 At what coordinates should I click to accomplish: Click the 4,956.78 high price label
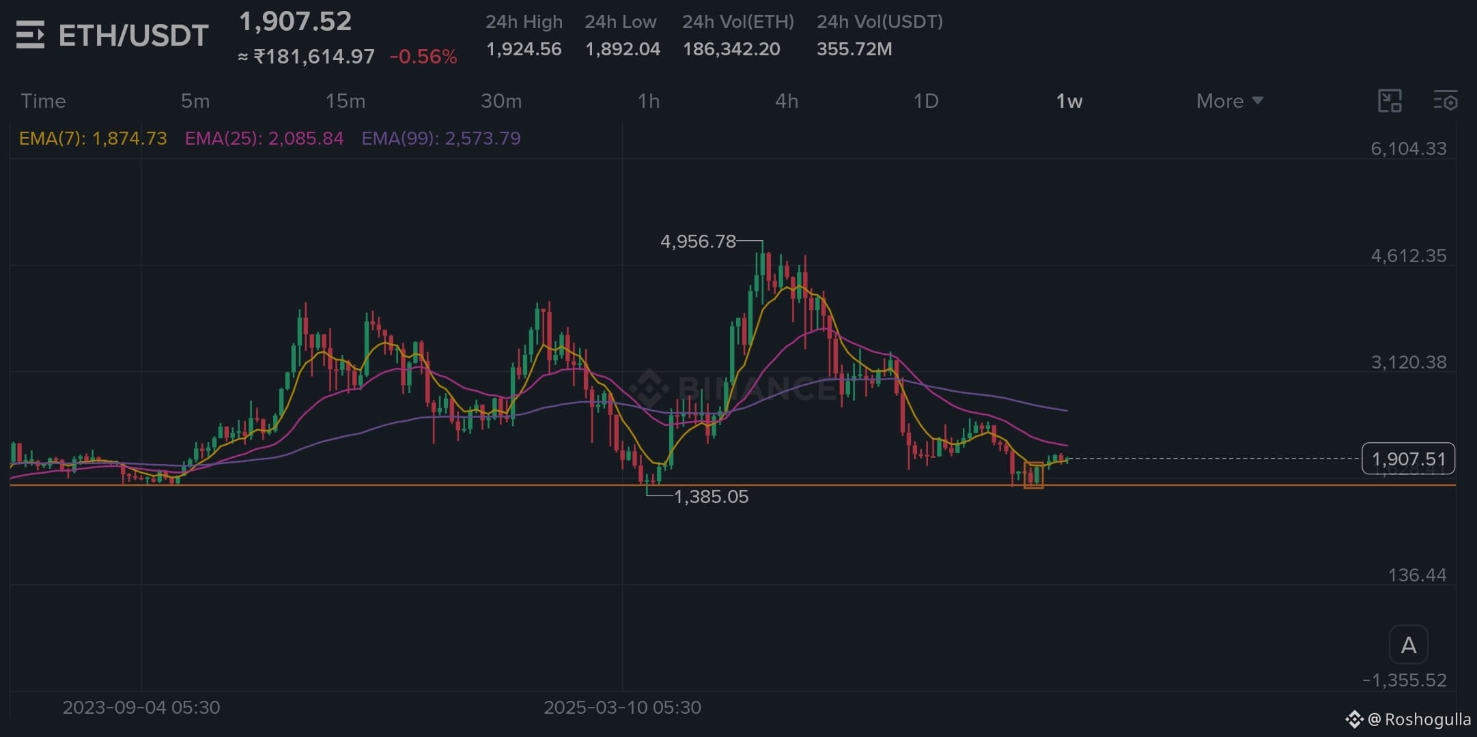[698, 242]
